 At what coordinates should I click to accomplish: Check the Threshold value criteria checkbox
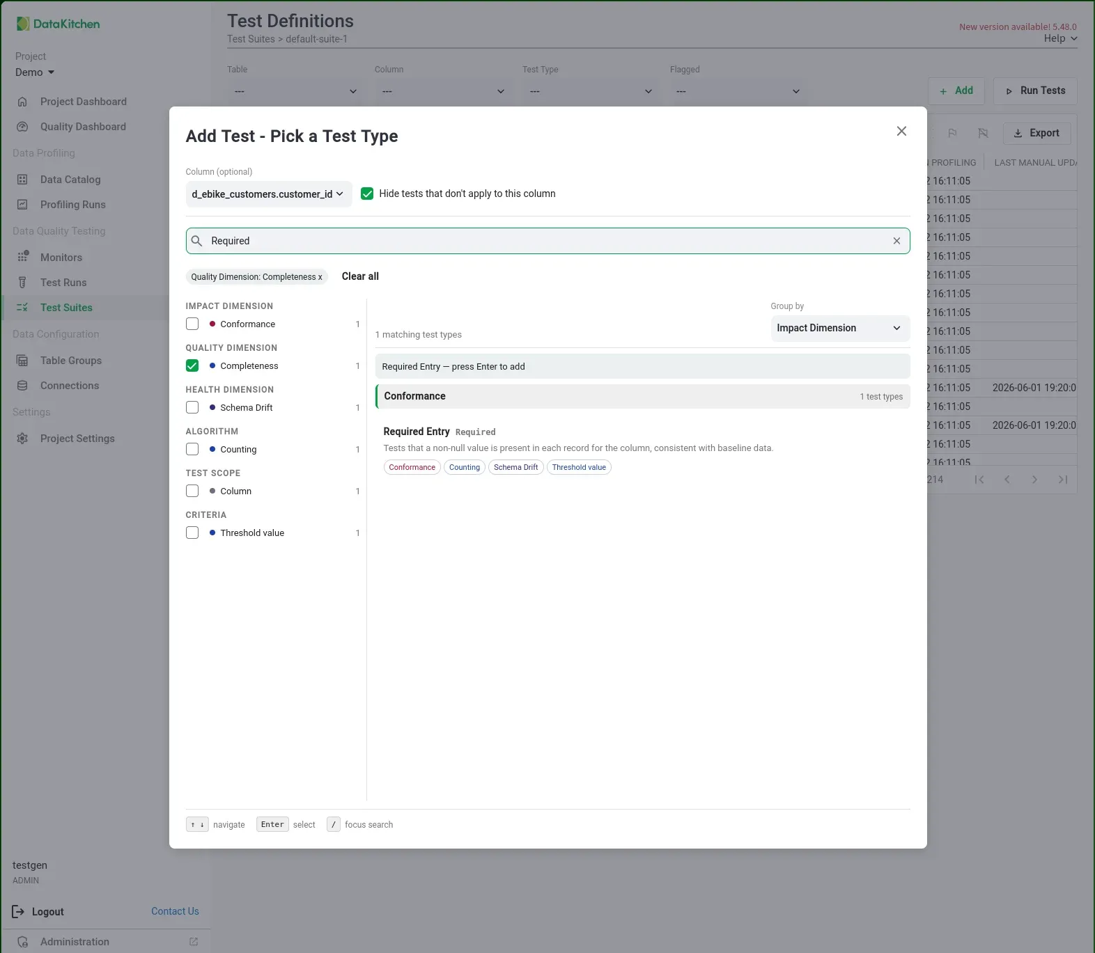192,533
